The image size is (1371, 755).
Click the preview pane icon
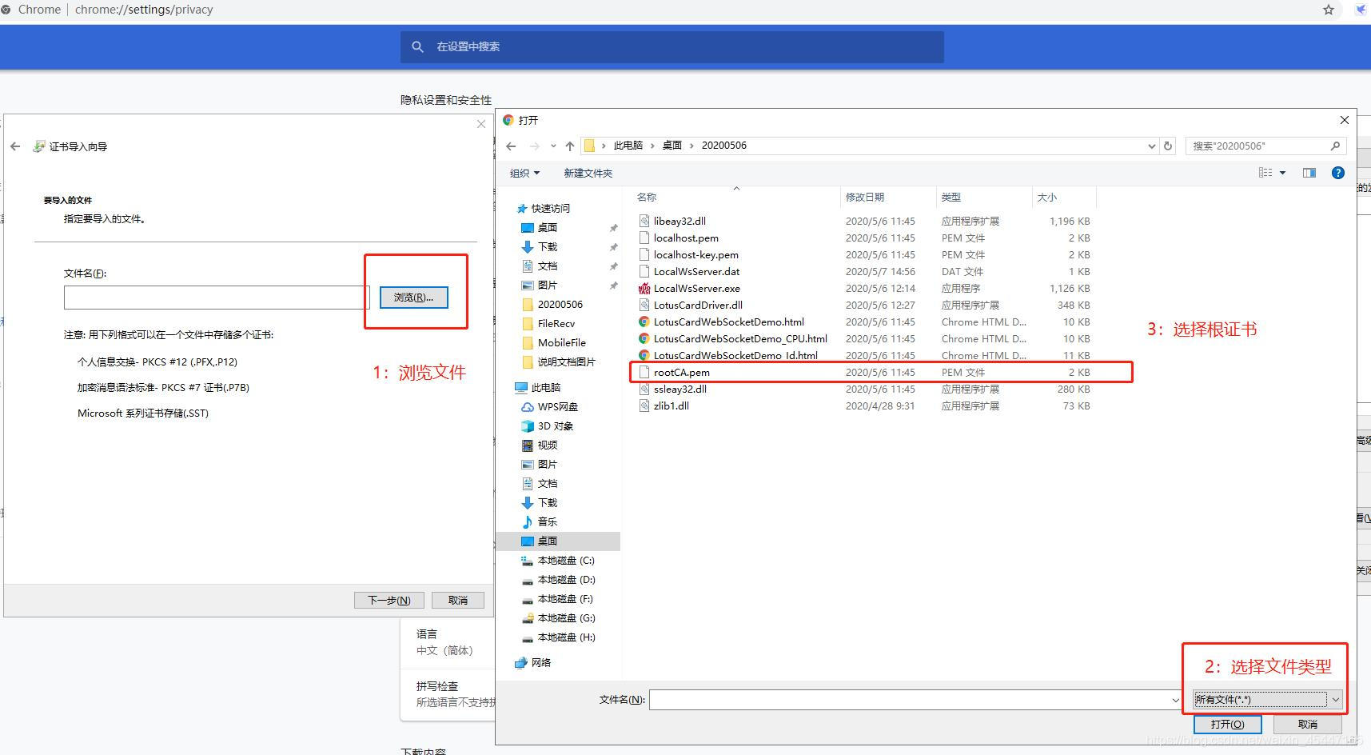[1309, 172]
